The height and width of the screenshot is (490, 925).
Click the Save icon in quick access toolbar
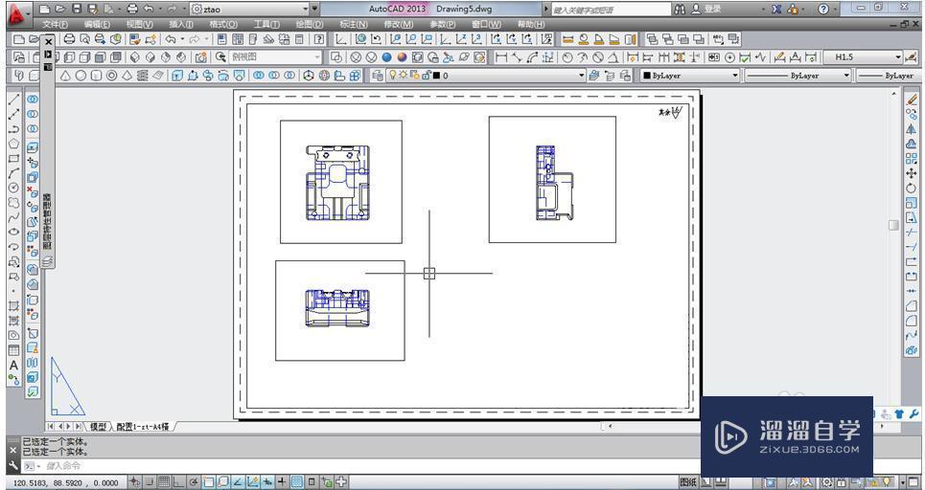(x=77, y=9)
